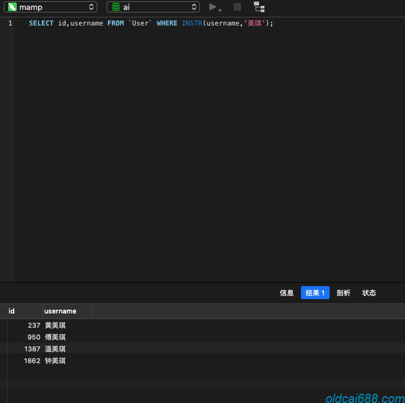Click the green mamp connection icon
Viewport: 405px width, 403px height.
12,7
